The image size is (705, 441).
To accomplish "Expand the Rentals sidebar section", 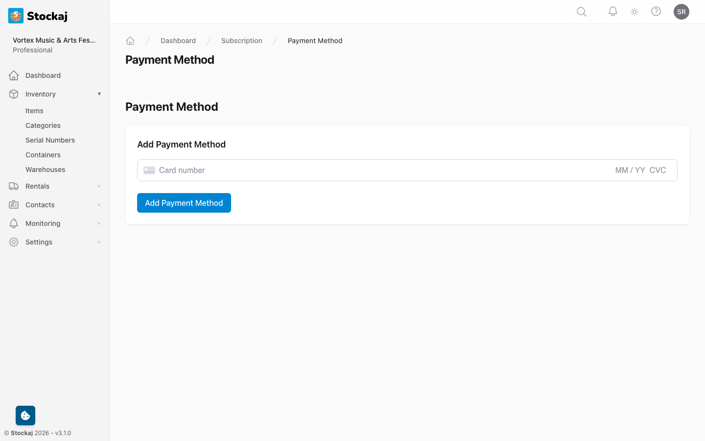I will 99,186.
